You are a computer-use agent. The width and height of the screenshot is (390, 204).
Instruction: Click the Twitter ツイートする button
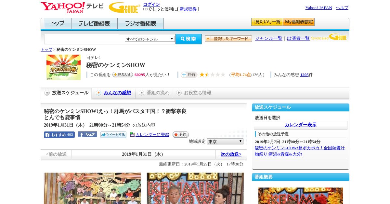pos(113,135)
